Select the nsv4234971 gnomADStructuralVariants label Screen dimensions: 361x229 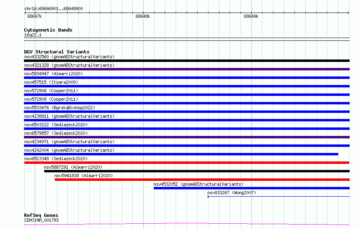[69, 142]
